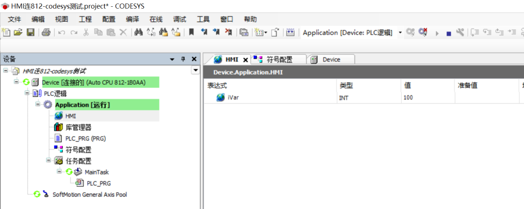524x209 pixels.
Task: Cut the selection using the scissors icon
Action: (x=86, y=32)
